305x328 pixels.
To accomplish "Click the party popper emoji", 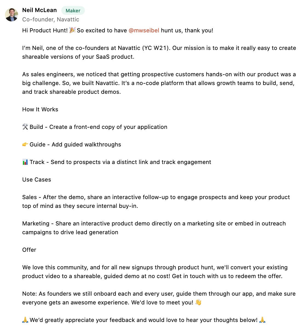I will click(73, 30).
